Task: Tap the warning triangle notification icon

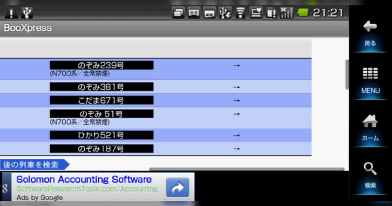Action: coord(11,13)
